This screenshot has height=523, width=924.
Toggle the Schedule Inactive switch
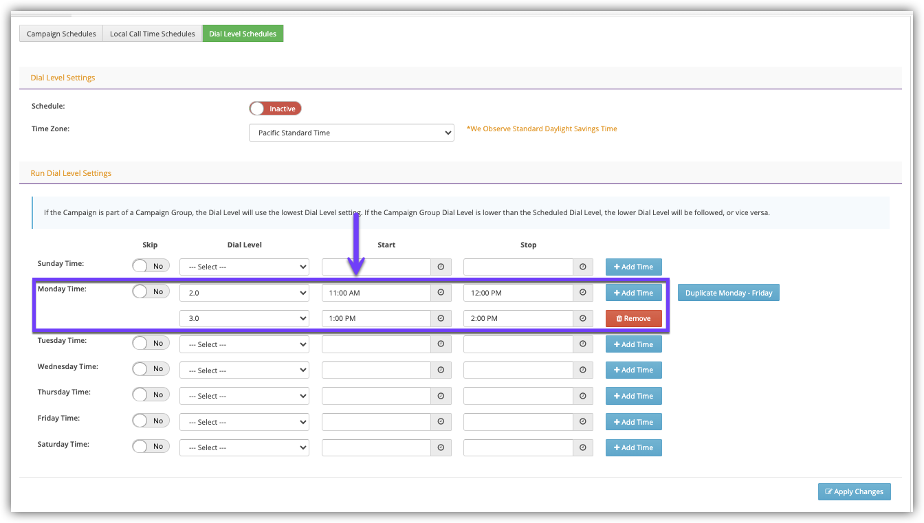pyautogui.click(x=275, y=109)
